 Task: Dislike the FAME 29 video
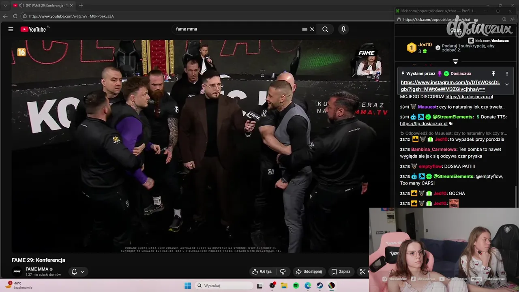(283, 272)
